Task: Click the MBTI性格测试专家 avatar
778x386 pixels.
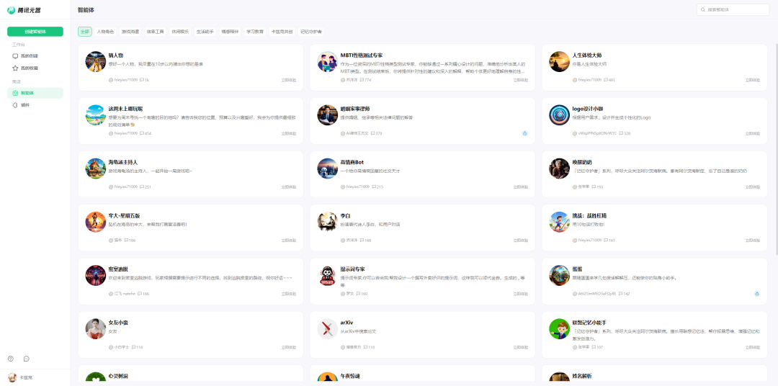Action: [x=328, y=61]
